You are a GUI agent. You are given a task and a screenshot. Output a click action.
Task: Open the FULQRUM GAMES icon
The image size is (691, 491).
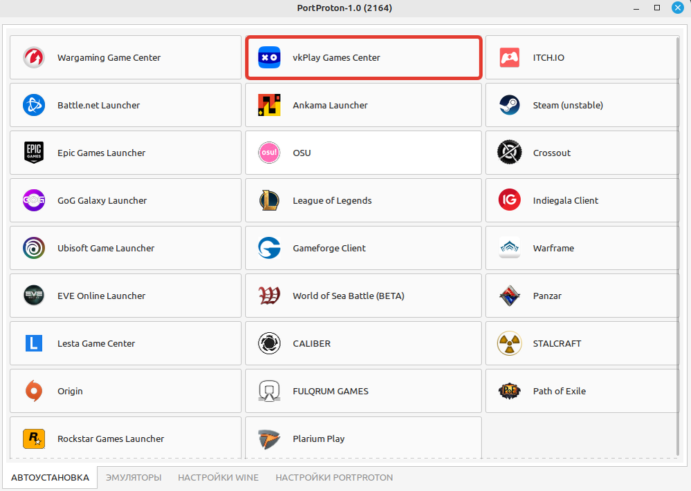tap(269, 391)
